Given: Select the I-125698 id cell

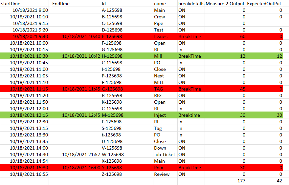Looking at the screenshot, I should 127,69.
